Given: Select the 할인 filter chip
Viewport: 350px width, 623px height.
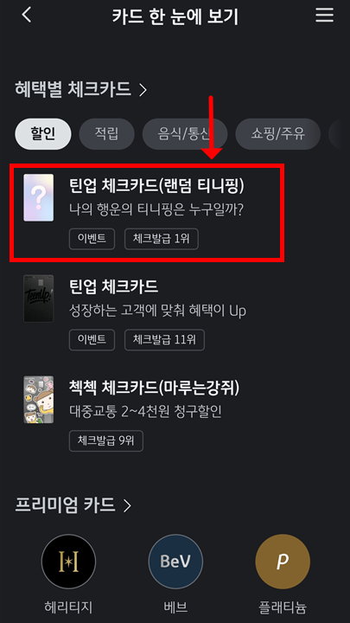Looking at the screenshot, I should (43, 134).
